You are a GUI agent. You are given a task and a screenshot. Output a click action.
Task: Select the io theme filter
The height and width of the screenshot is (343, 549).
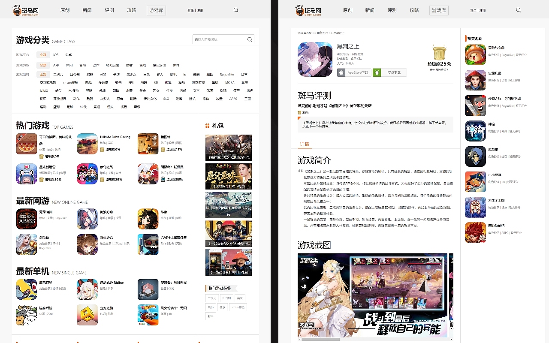click(x=185, y=75)
